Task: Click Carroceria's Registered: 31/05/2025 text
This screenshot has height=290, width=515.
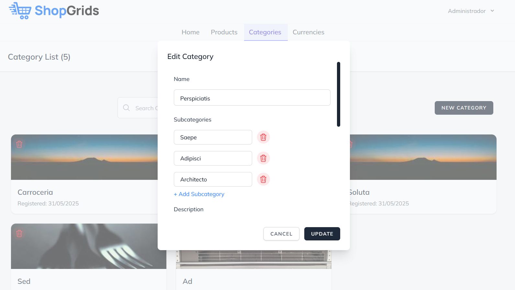Action: coord(48,203)
